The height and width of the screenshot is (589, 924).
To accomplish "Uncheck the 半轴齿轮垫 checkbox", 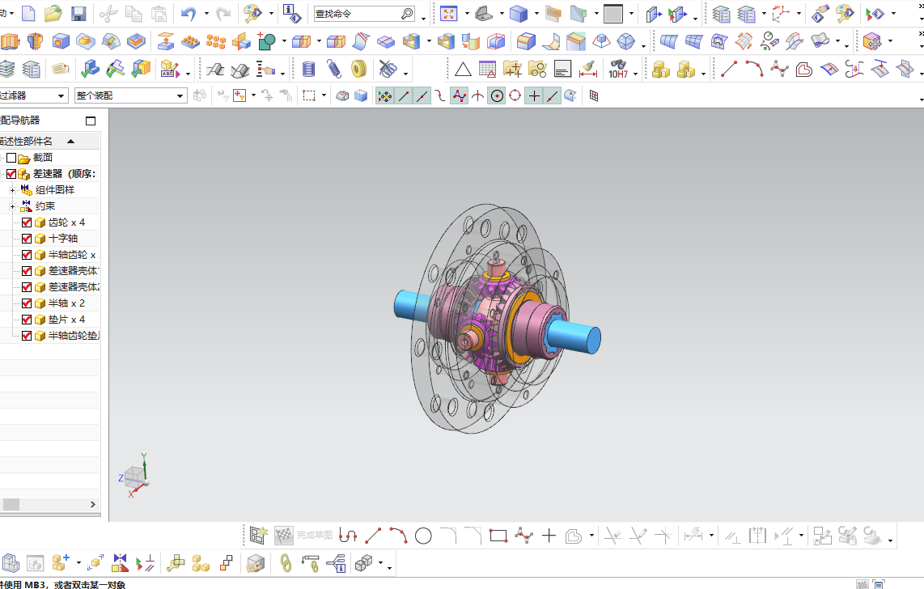I will [27, 336].
